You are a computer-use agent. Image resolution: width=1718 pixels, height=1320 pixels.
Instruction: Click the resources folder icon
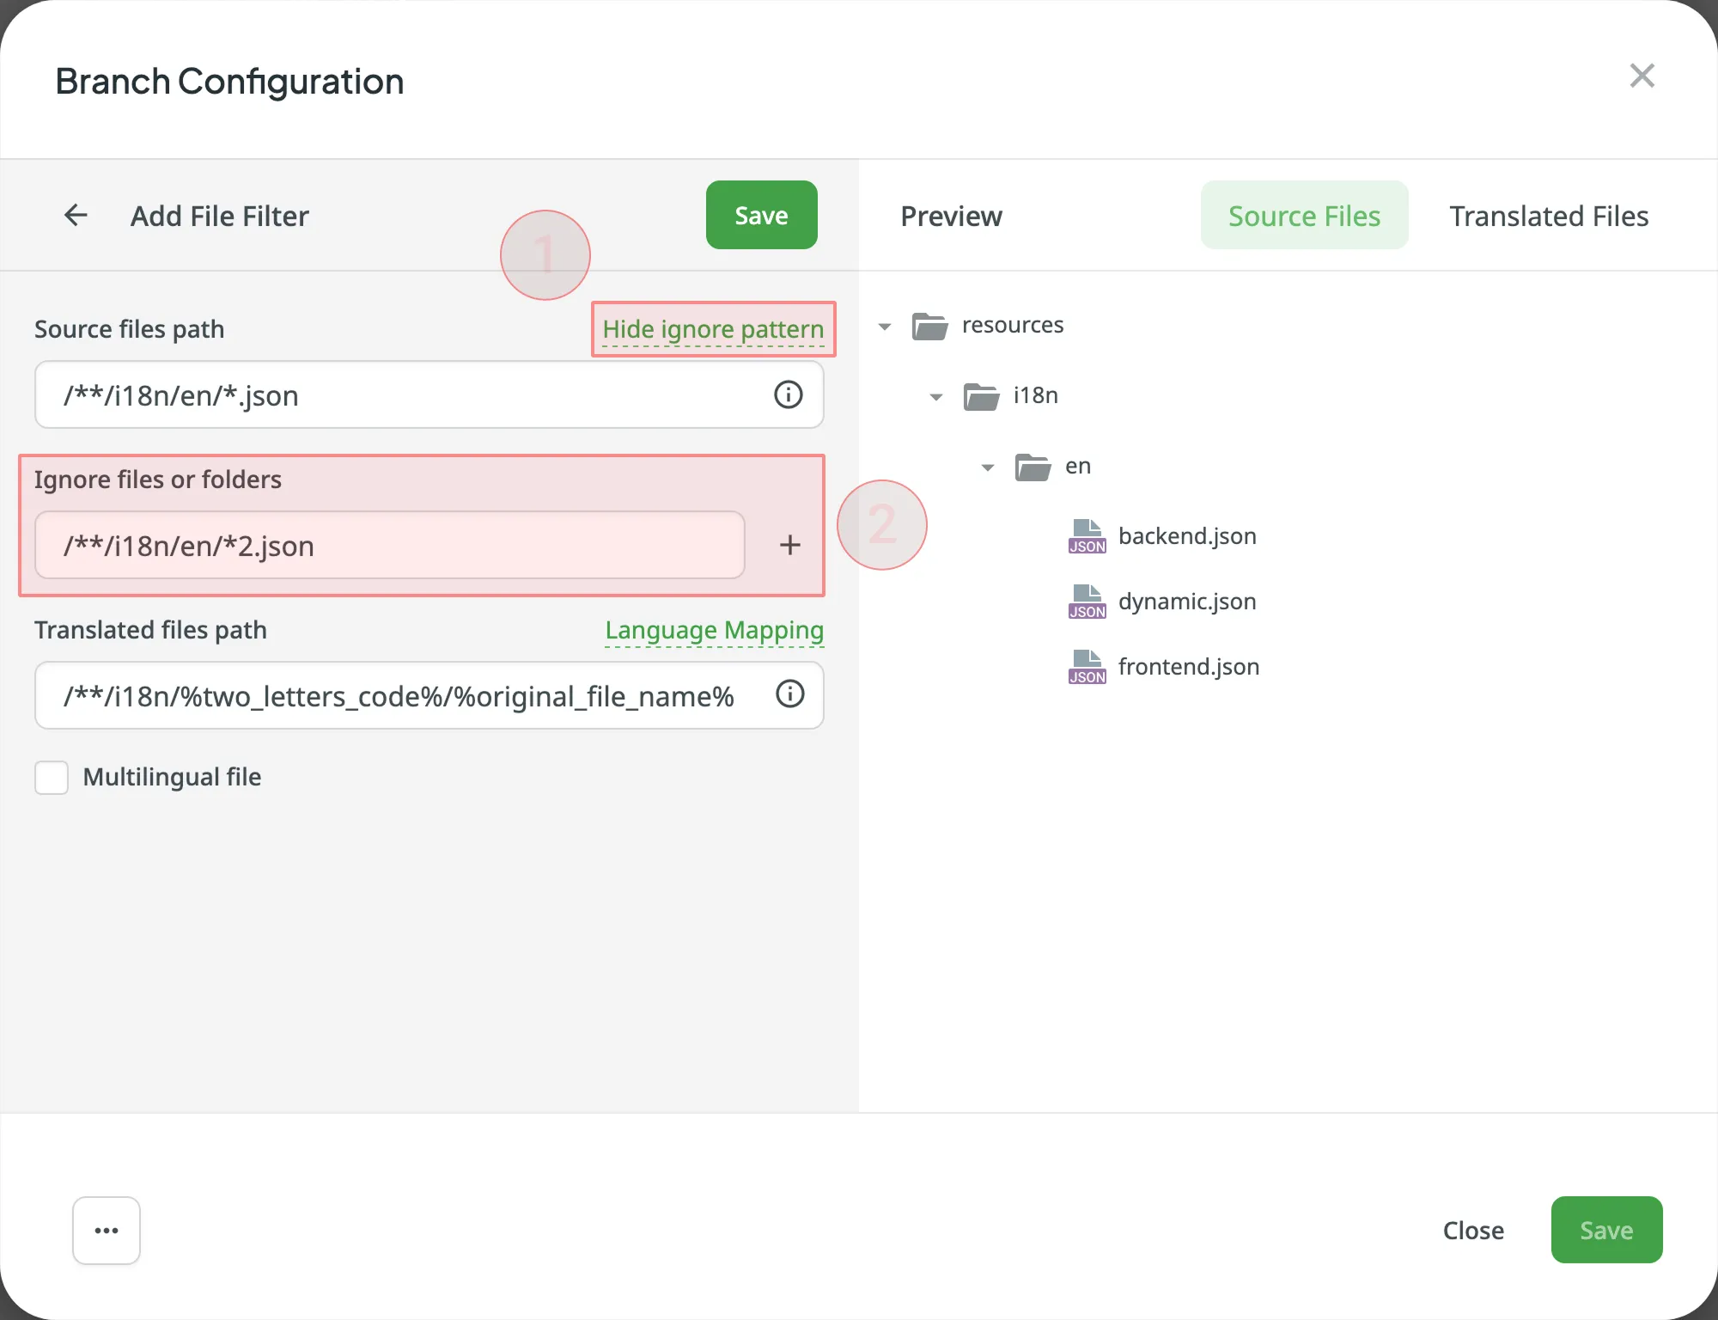[929, 326]
